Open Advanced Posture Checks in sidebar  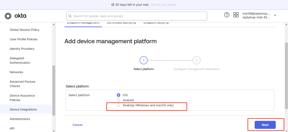(x=22, y=84)
